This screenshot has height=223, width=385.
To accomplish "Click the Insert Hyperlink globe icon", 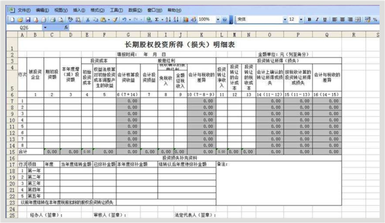I will point(149,19).
